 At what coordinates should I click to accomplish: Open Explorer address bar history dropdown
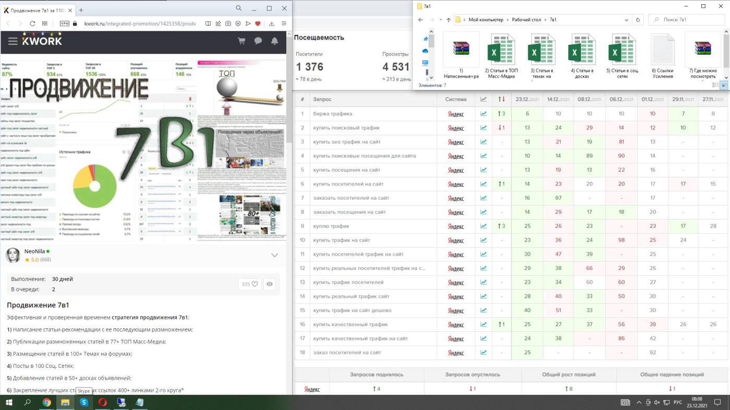(626, 20)
